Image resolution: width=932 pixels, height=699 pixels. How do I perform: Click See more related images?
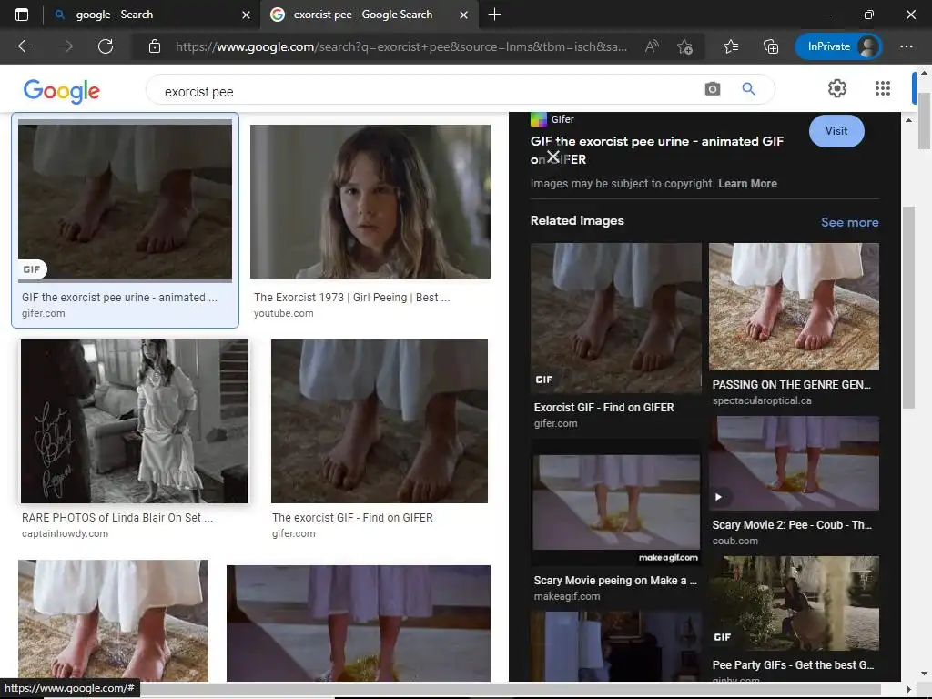tap(849, 222)
